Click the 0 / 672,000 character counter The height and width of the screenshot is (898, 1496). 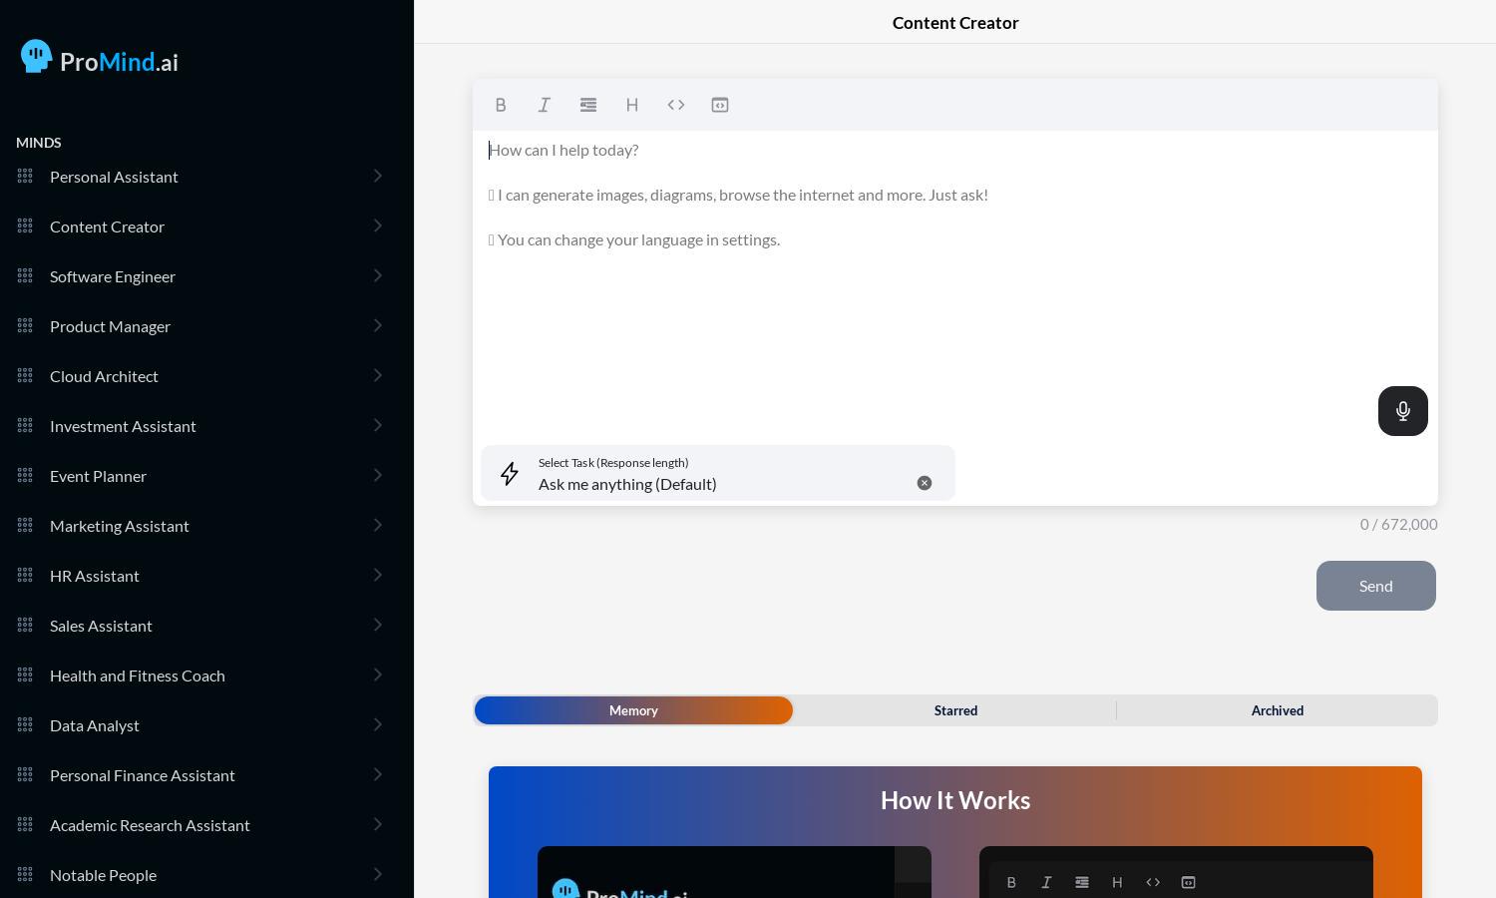click(1398, 524)
